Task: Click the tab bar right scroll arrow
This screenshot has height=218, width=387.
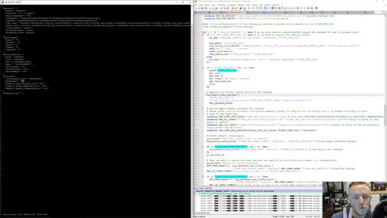Action: pos(386,12)
